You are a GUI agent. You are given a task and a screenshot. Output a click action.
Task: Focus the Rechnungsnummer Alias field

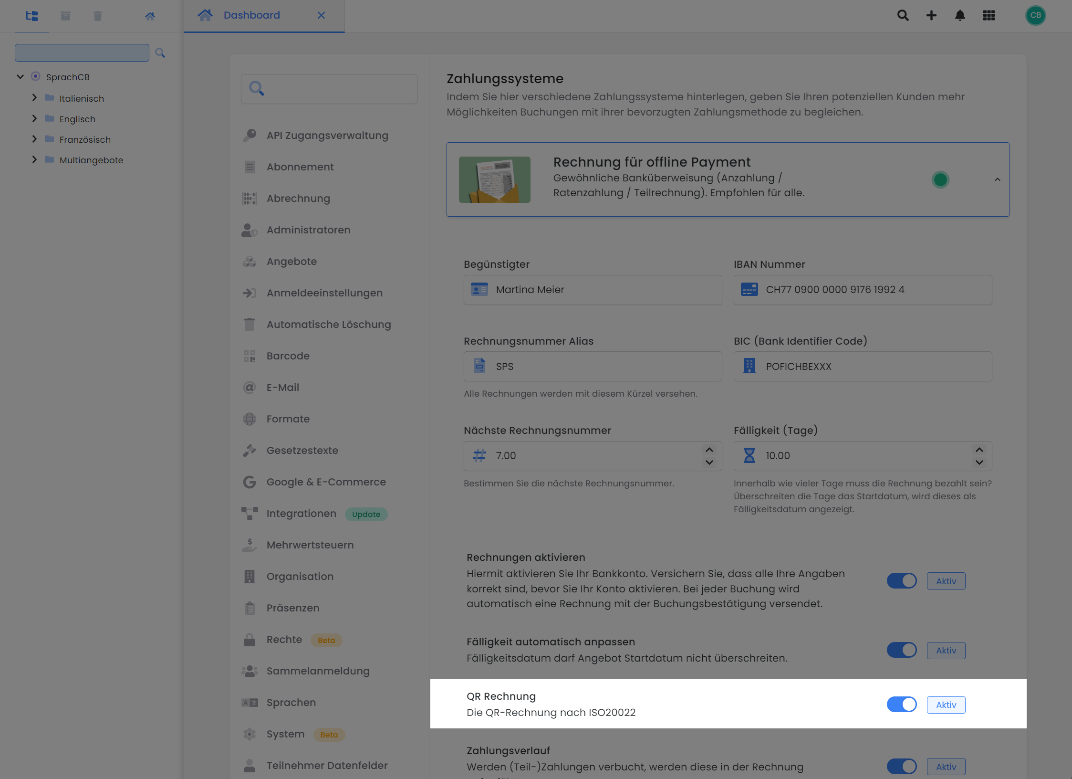tap(593, 367)
